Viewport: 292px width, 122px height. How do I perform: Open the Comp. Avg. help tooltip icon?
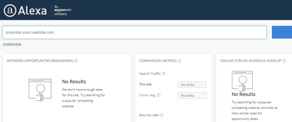click(159, 95)
